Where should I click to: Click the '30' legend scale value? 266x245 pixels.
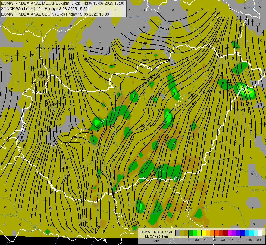point(197,240)
